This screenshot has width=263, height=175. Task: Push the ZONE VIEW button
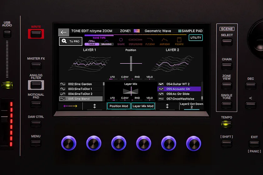227,85
